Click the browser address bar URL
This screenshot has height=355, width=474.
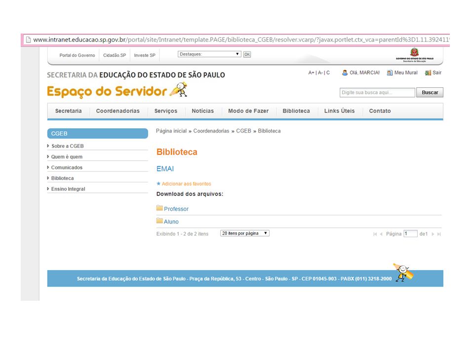[x=241, y=39]
